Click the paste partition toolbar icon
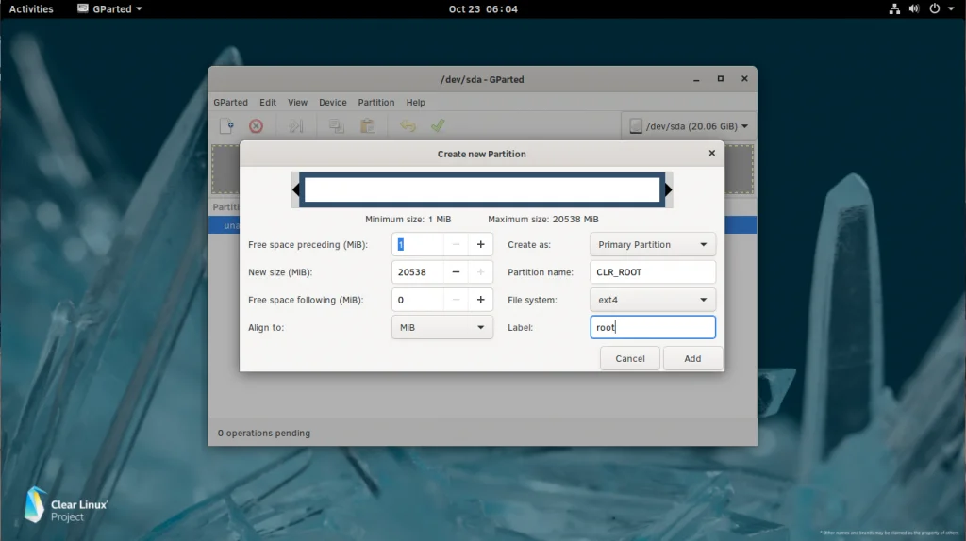The image size is (966, 541). tap(368, 126)
